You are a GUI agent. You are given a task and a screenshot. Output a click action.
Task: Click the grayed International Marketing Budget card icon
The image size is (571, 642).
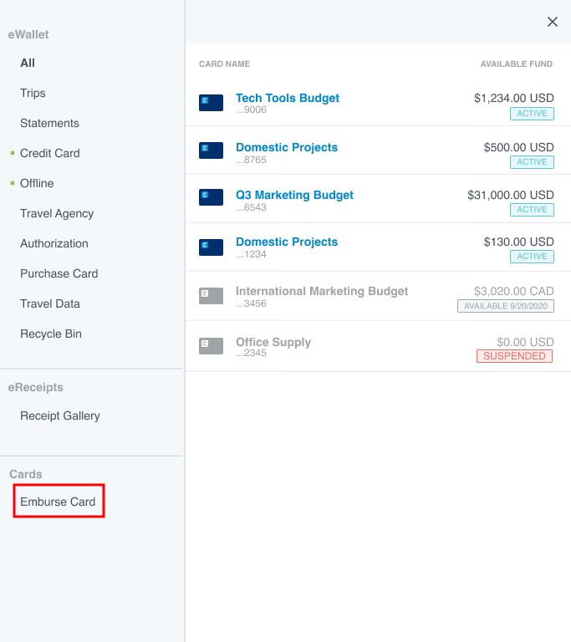click(211, 296)
